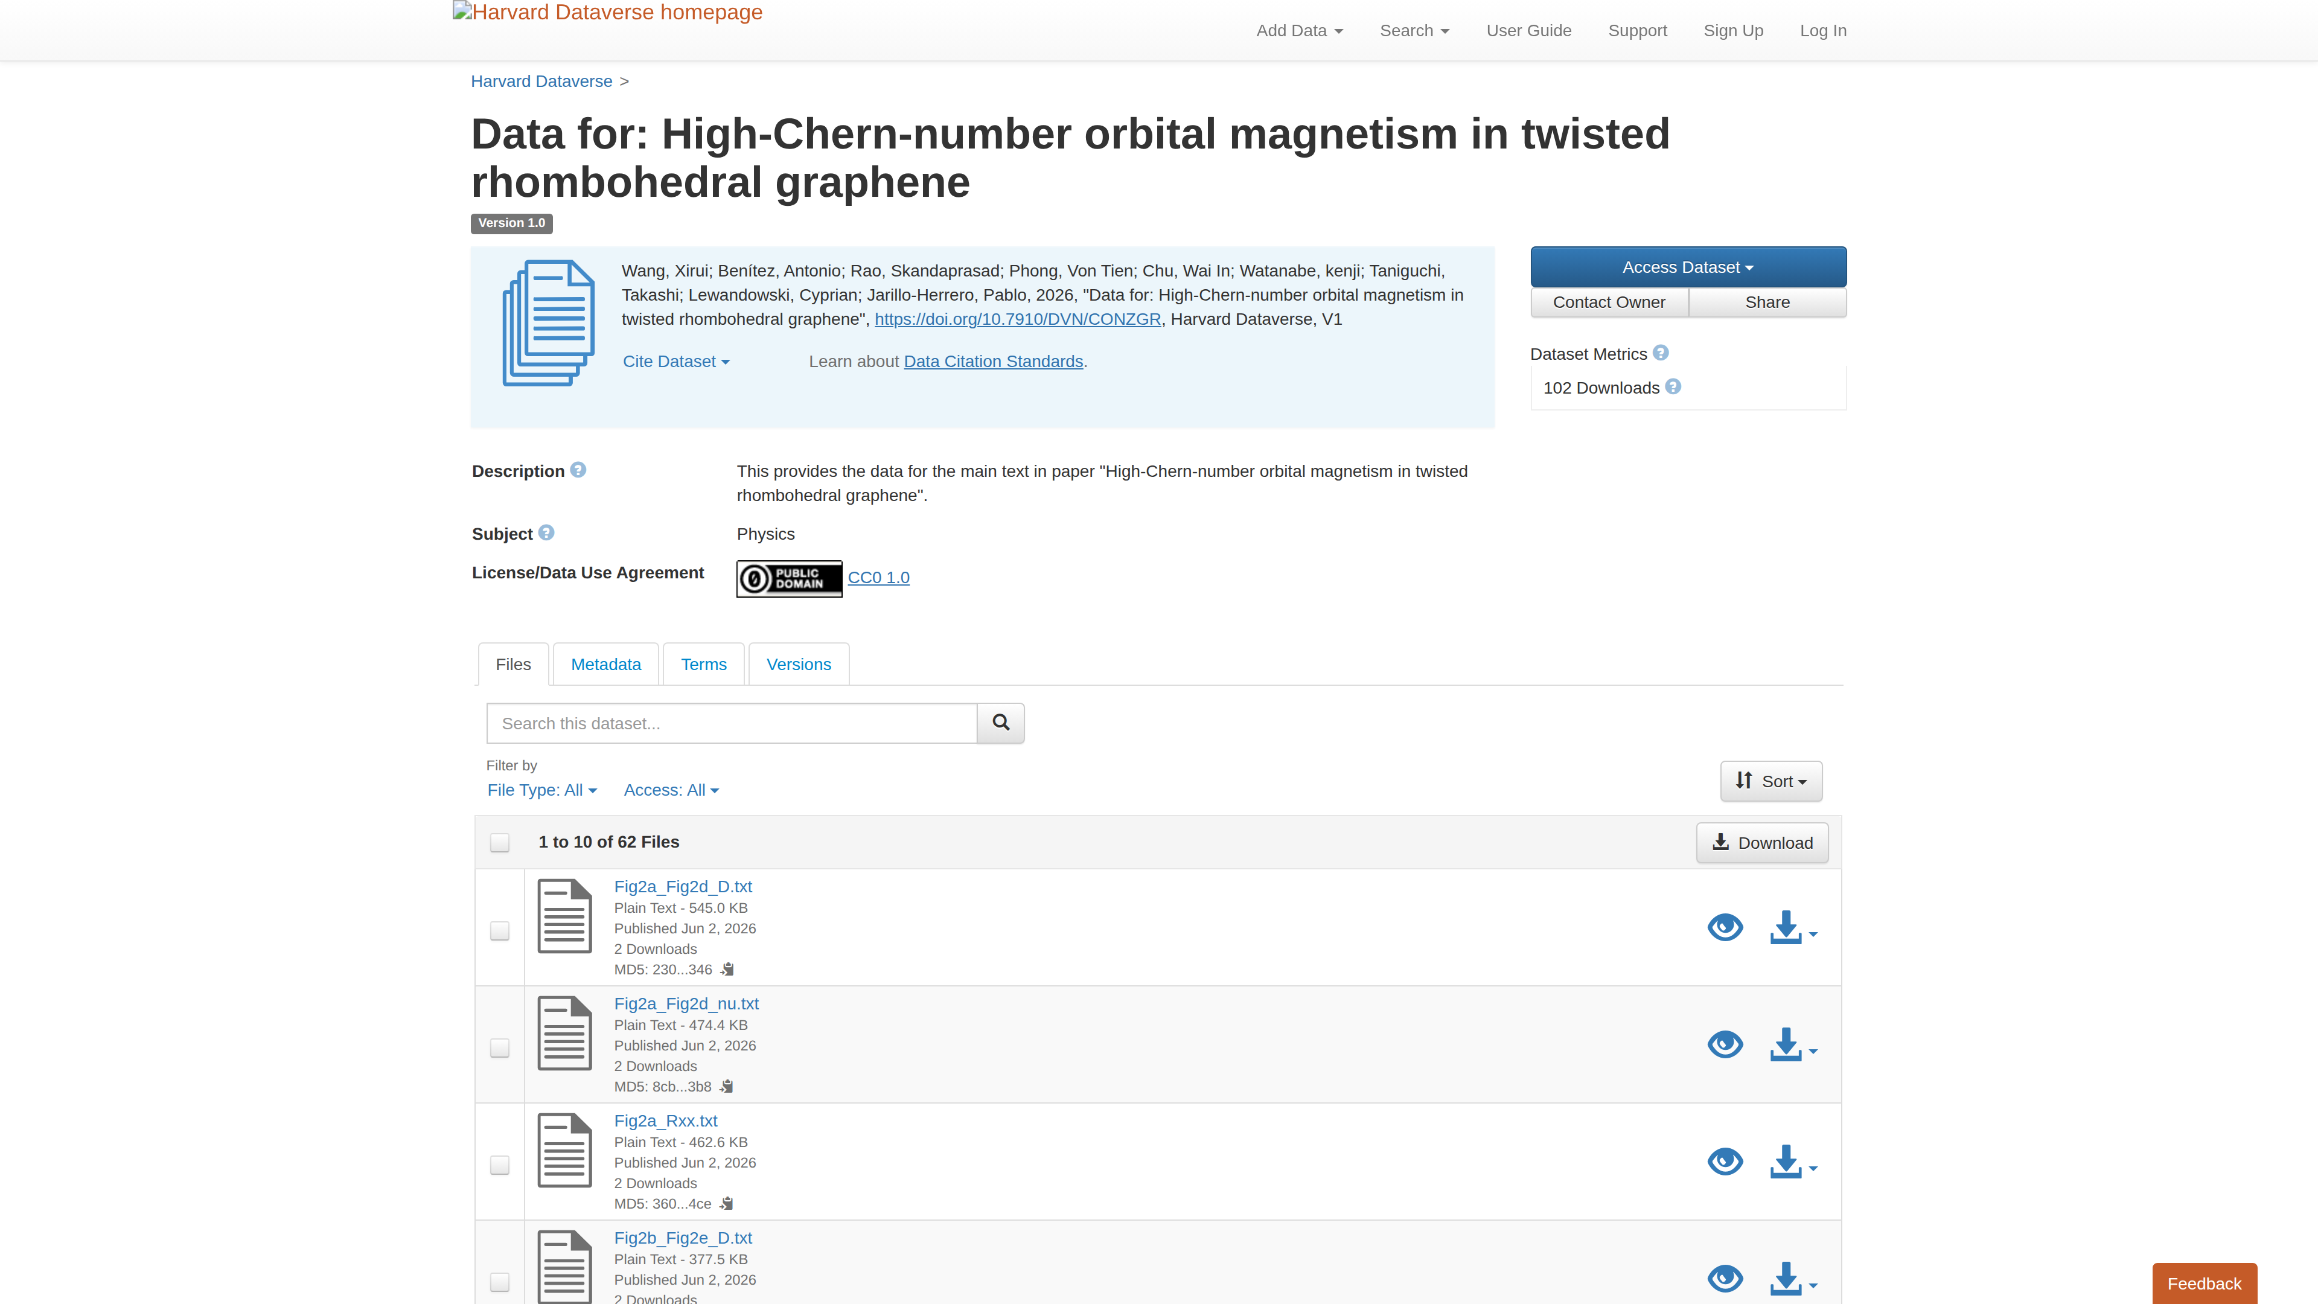2318x1304 pixels.
Task: Click the Share button
Action: point(1767,302)
